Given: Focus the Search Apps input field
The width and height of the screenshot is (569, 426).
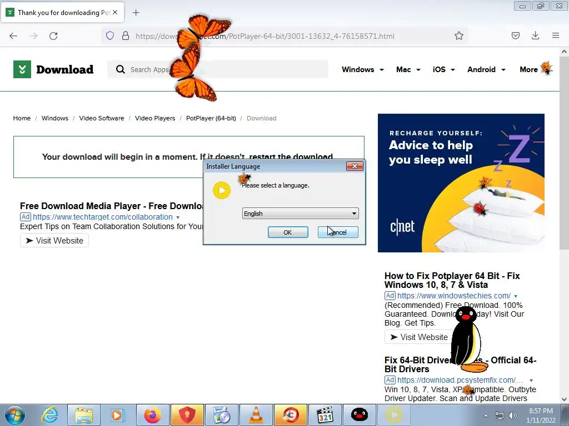Looking at the screenshot, I should pos(218,69).
